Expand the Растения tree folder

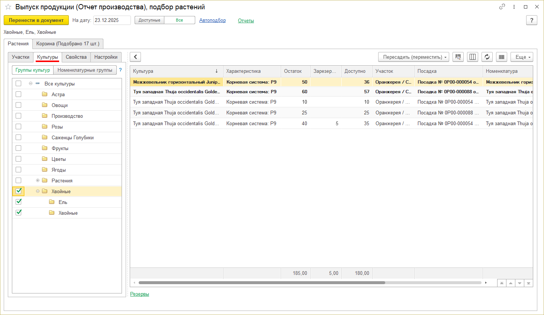[38, 181]
